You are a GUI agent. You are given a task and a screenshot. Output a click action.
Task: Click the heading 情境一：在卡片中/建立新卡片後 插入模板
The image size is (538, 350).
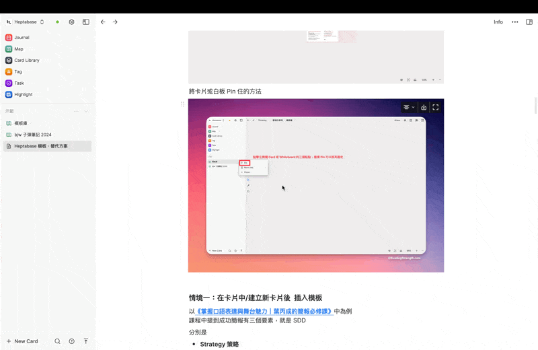point(256,297)
